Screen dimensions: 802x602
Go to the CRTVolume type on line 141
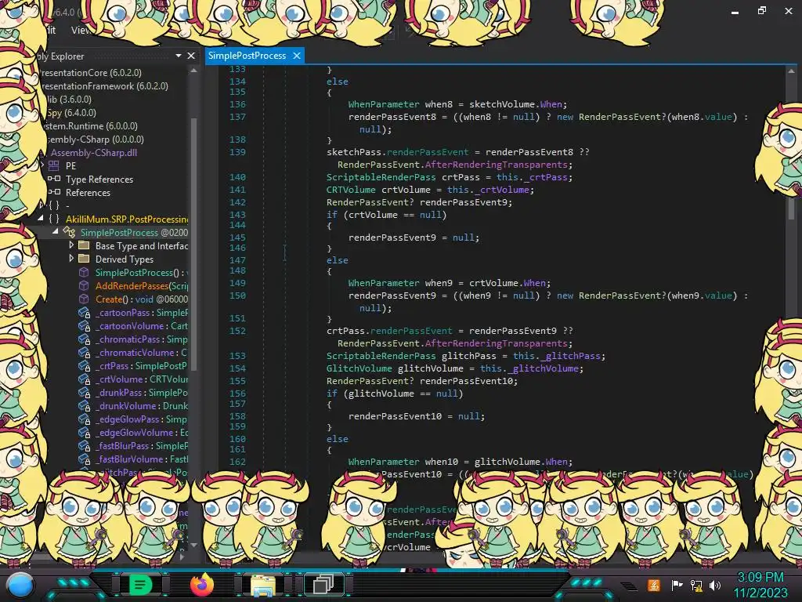351,190
